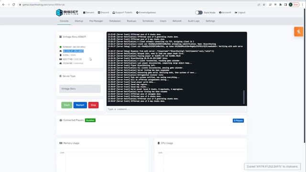Open the browser three-dot menu
The width and height of the screenshot is (306, 172).
click(x=302, y=5)
